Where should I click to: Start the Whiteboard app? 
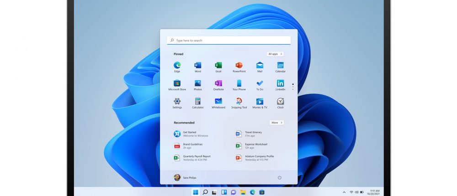point(218,102)
